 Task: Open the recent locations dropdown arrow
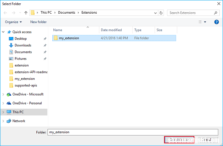(x=20, y=13)
